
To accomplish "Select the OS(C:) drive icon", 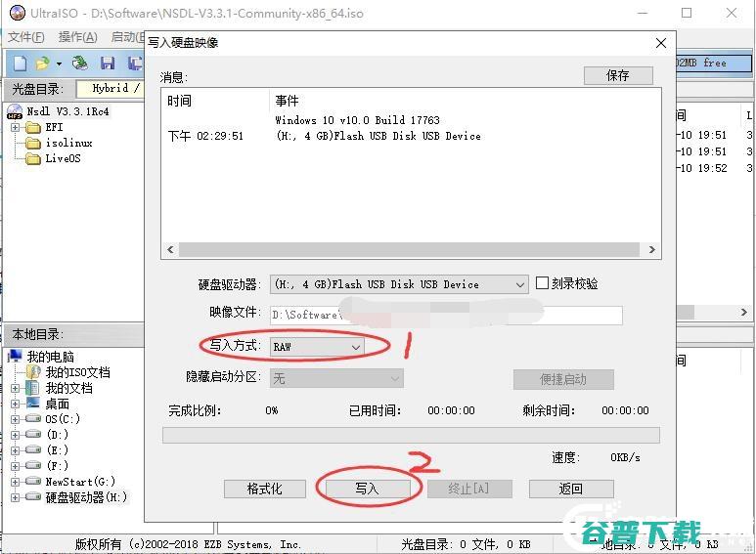I will click(x=33, y=419).
